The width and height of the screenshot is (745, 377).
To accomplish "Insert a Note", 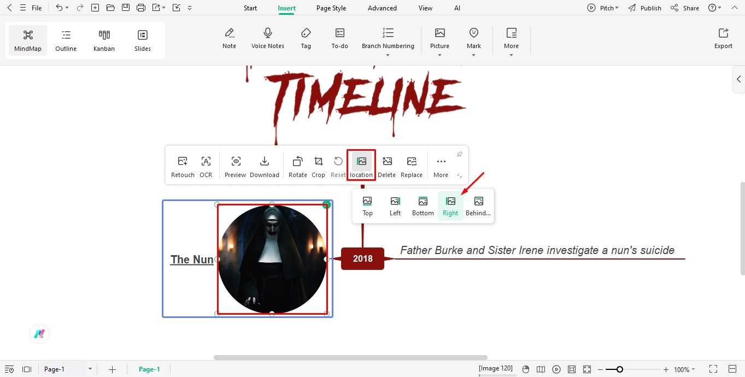I will (230, 39).
